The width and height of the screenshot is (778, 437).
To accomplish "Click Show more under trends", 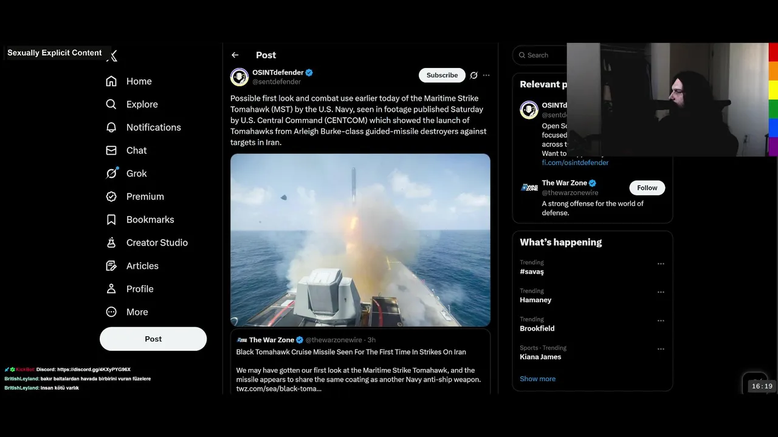I will [537, 379].
